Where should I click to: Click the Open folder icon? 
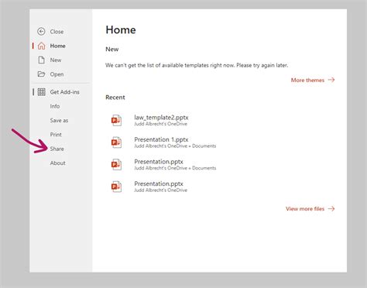point(41,74)
